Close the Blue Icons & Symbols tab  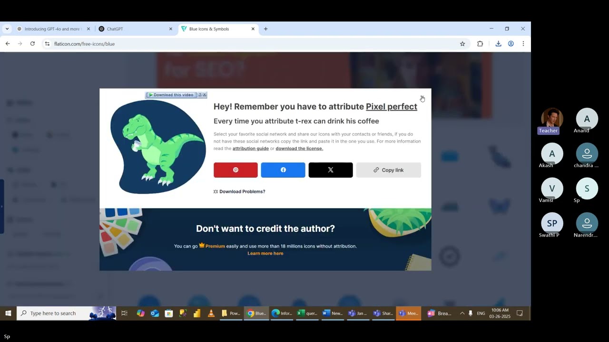point(253,29)
